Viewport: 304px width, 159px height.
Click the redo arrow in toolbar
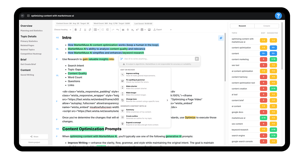pyautogui.click(x=113, y=30)
